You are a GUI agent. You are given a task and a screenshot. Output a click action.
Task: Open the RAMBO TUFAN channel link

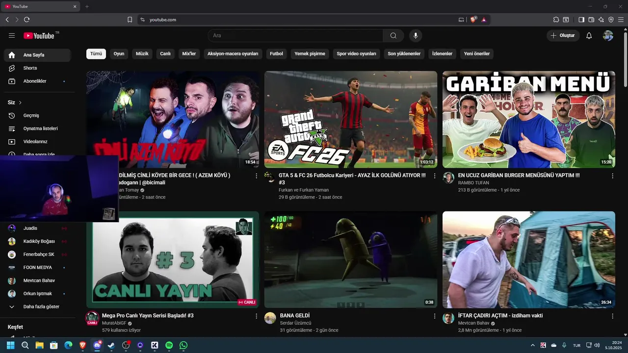(x=473, y=183)
